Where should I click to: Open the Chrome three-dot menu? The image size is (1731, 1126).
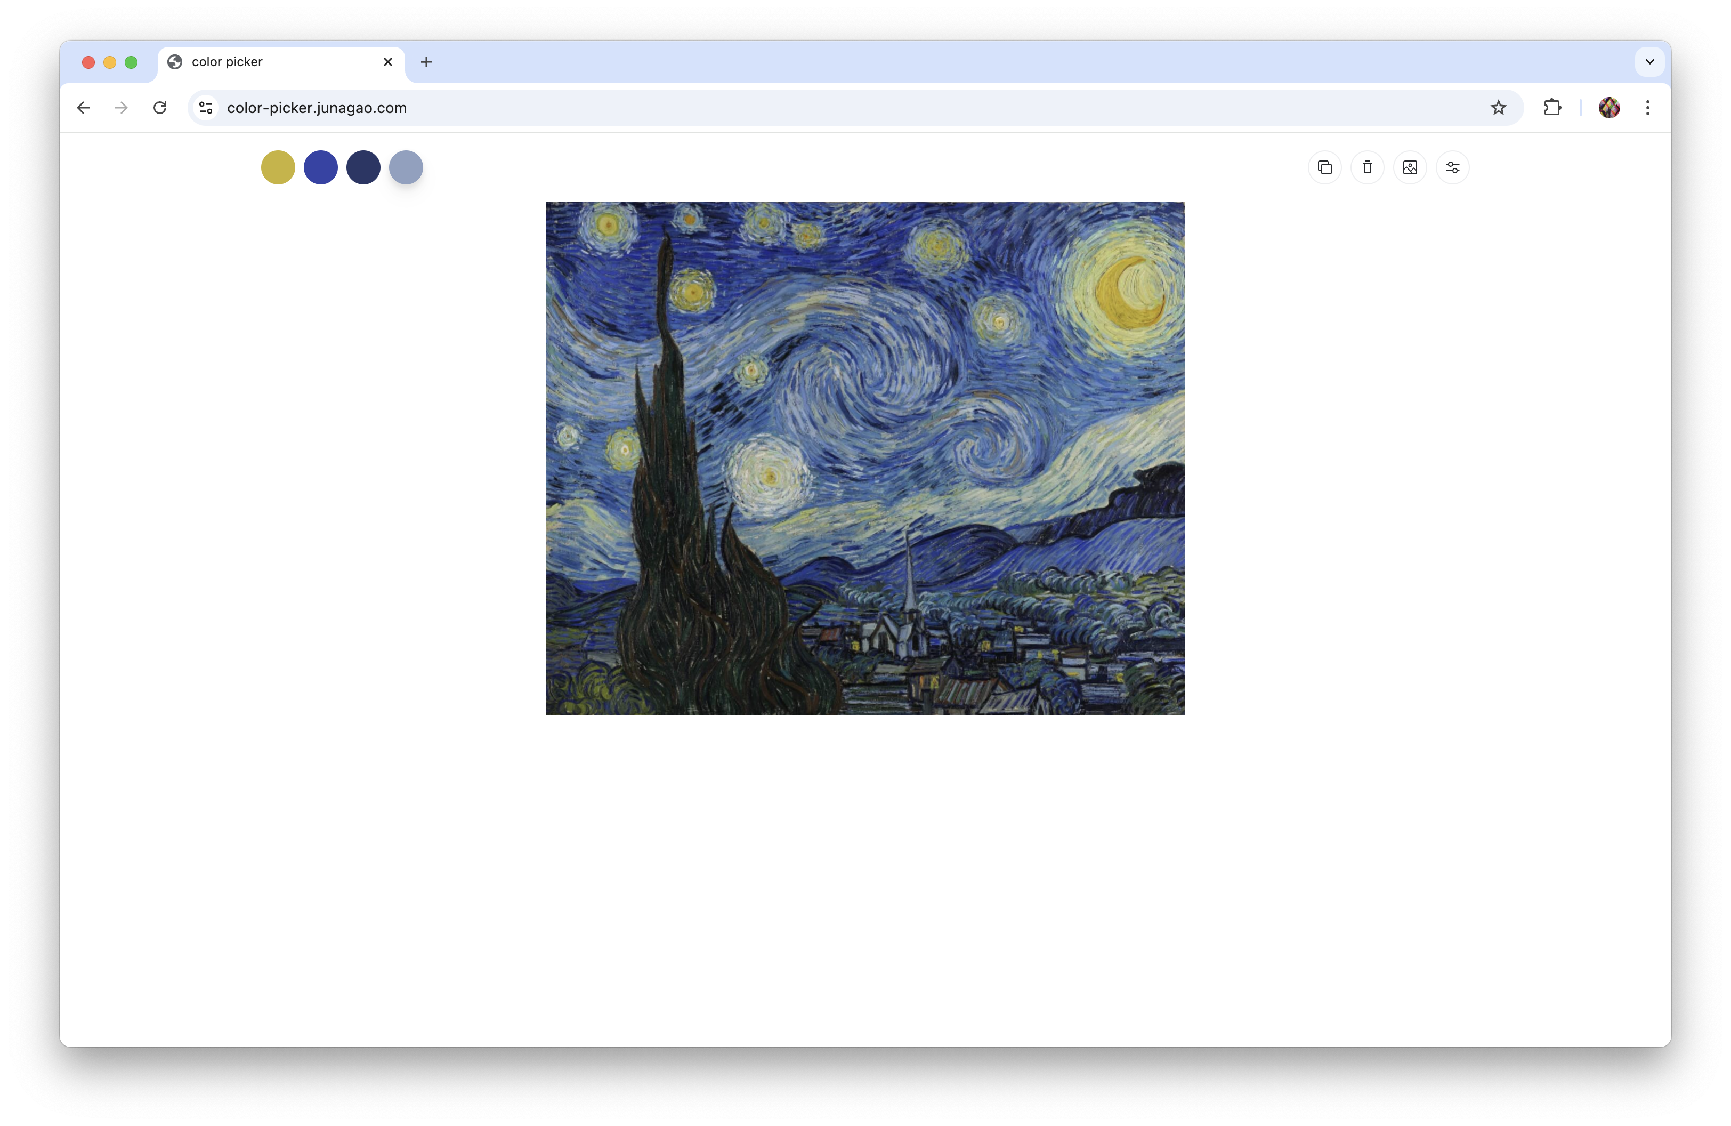pos(1647,108)
